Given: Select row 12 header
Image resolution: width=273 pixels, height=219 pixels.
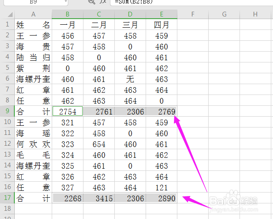Looking at the screenshot, I should coord(7,144).
